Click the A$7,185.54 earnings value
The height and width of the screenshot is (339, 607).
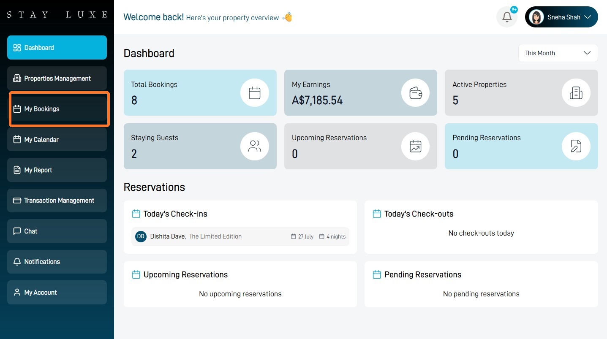317,100
